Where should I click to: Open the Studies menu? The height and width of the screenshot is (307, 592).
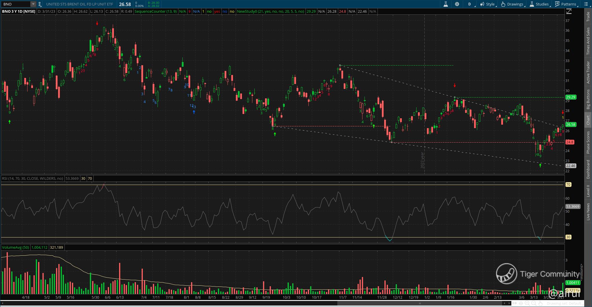click(539, 4)
